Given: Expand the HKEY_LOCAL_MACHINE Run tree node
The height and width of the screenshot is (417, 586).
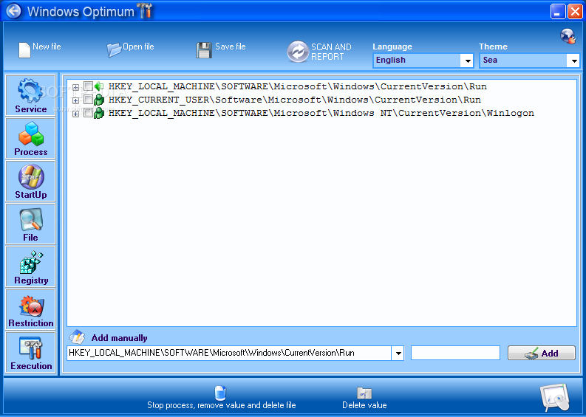Looking at the screenshot, I should (x=75, y=87).
